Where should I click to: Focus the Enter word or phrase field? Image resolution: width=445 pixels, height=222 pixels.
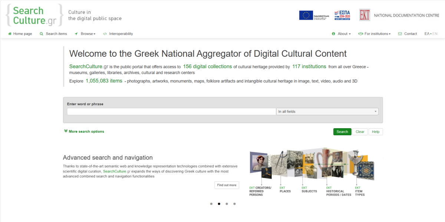click(x=171, y=112)
